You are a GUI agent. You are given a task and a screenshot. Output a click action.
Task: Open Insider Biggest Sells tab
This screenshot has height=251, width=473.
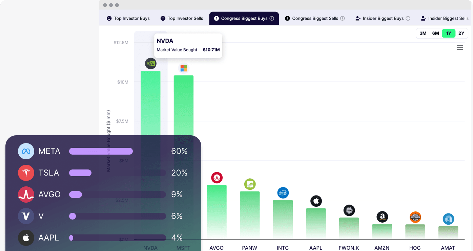[x=445, y=18]
